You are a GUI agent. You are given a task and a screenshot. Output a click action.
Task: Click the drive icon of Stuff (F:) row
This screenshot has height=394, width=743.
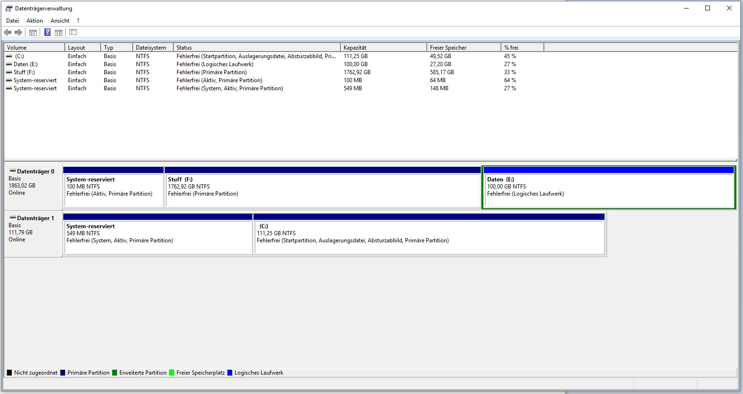click(x=9, y=72)
